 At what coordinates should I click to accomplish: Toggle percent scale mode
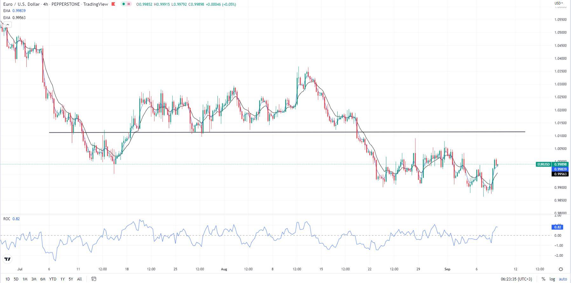543,279
